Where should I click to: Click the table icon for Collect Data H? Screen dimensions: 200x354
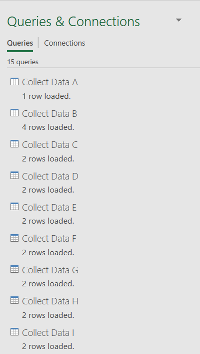coord(14,300)
